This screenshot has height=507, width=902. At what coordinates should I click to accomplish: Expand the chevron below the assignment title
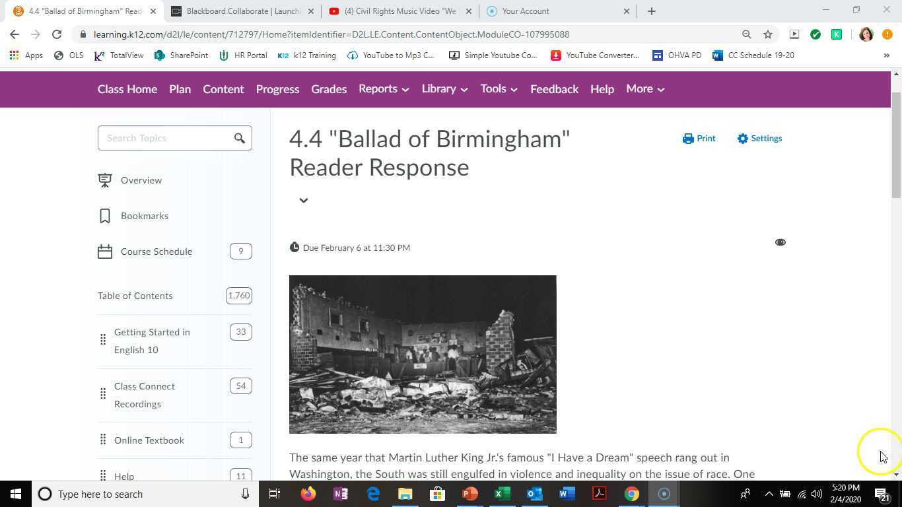(x=304, y=200)
